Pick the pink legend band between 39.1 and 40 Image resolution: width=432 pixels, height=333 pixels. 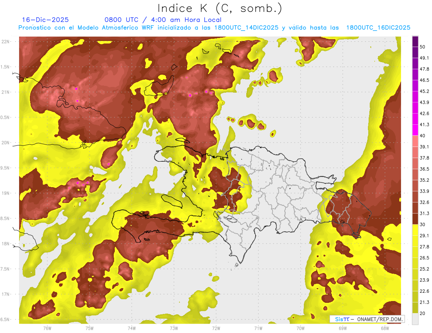coord(415,141)
